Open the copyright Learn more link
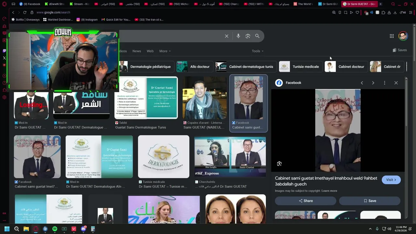The width and height of the screenshot is (416, 234). coord(329,191)
